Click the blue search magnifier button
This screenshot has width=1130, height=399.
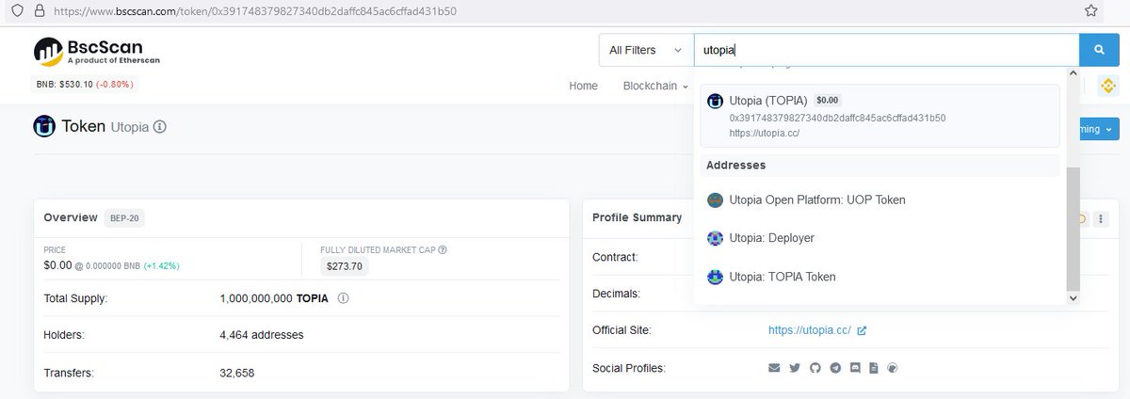1099,50
